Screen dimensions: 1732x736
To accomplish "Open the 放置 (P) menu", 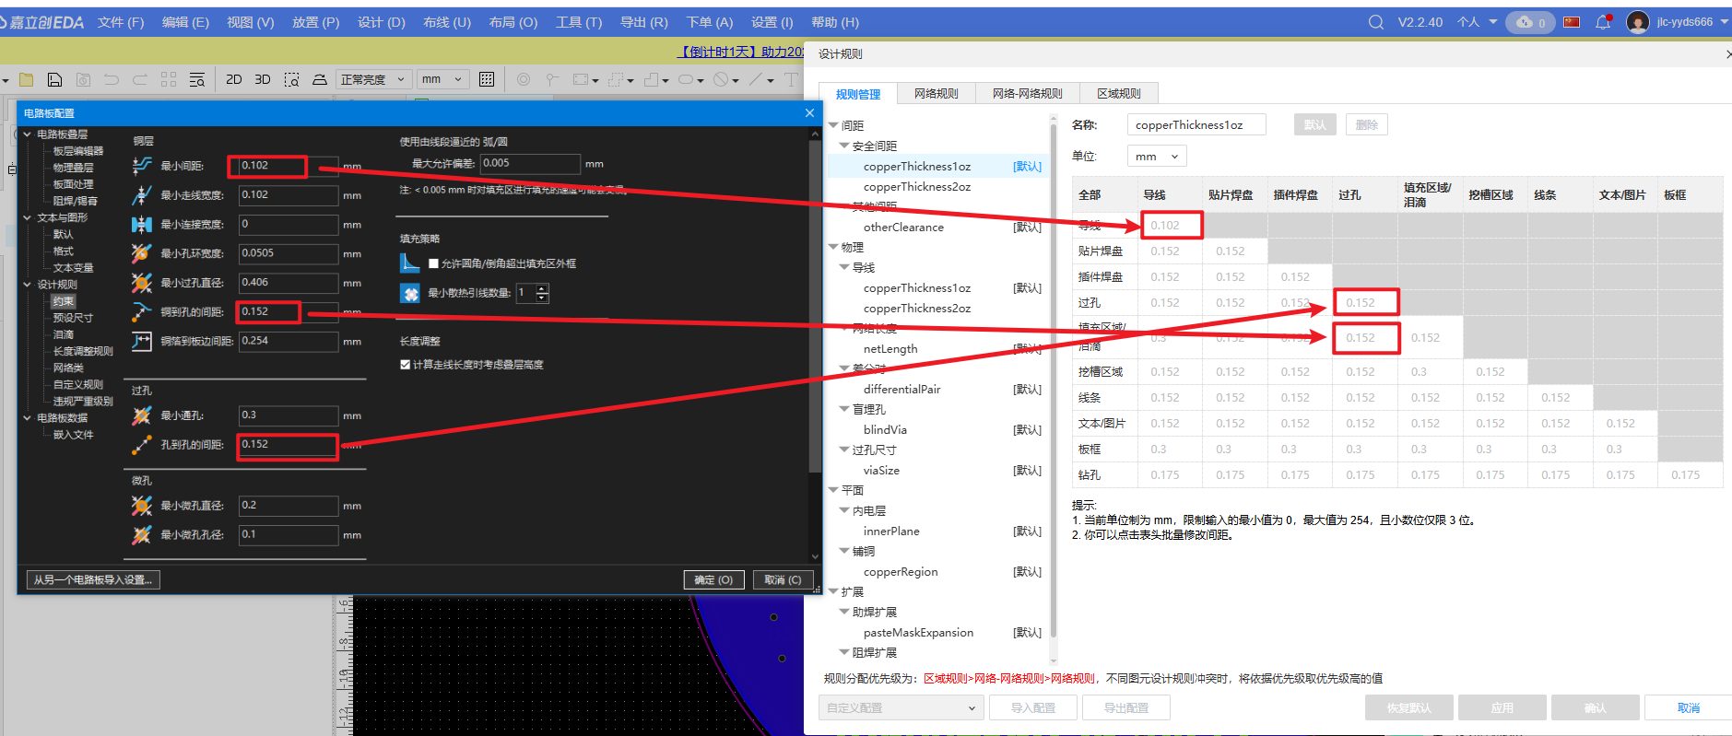I will coord(316,22).
